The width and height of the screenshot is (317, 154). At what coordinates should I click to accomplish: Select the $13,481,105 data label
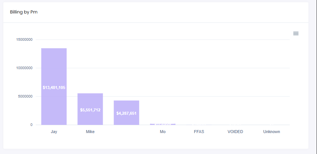click(54, 87)
